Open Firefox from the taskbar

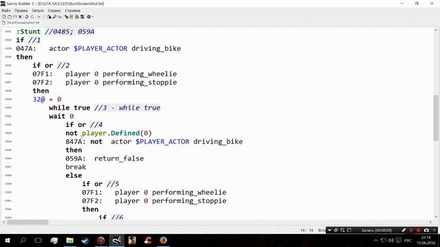[x=164, y=240]
